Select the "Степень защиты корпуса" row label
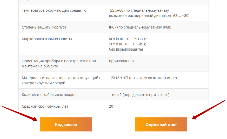Viewport: 227px width, 139px height. pos(44,27)
